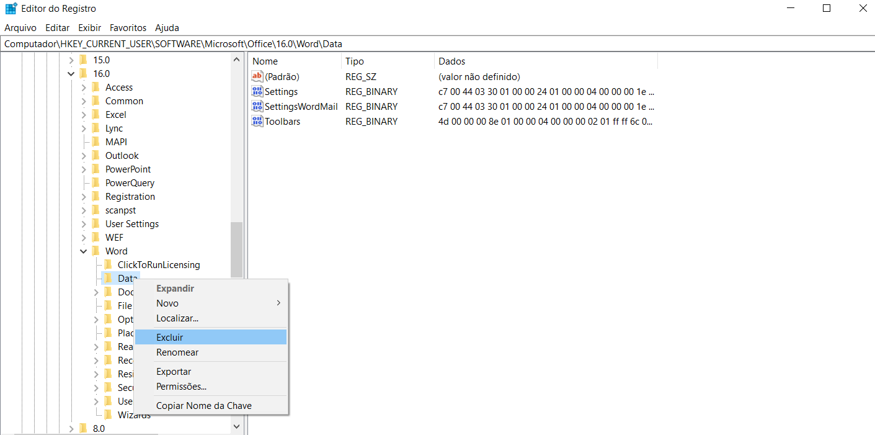Click the Outlook folder icon

click(95, 156)
